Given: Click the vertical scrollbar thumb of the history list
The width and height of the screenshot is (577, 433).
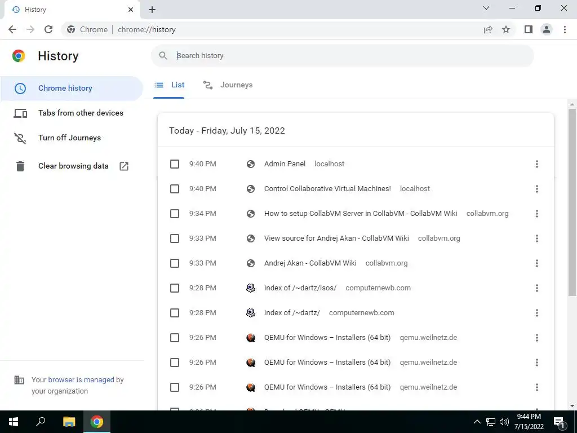Looking at the screenshot, I should pyautogui.click(x=572, y=202).
